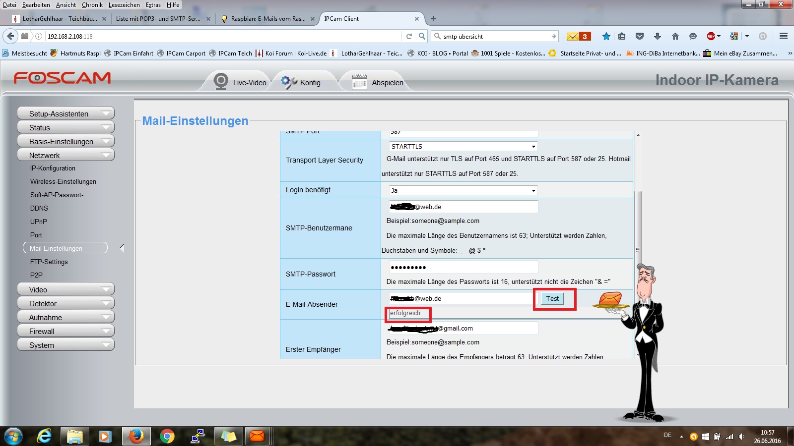Collapse the Netzwerk section
794x446 pixels.
[66, 155]
